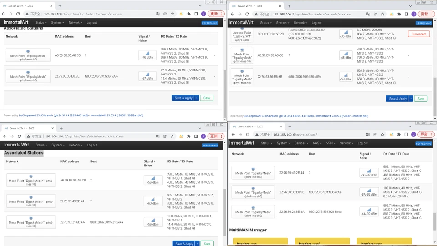Click Log out in 192.168.100.1 window
Viewport: 437px width, 246px height.
(x=91, y=23)
